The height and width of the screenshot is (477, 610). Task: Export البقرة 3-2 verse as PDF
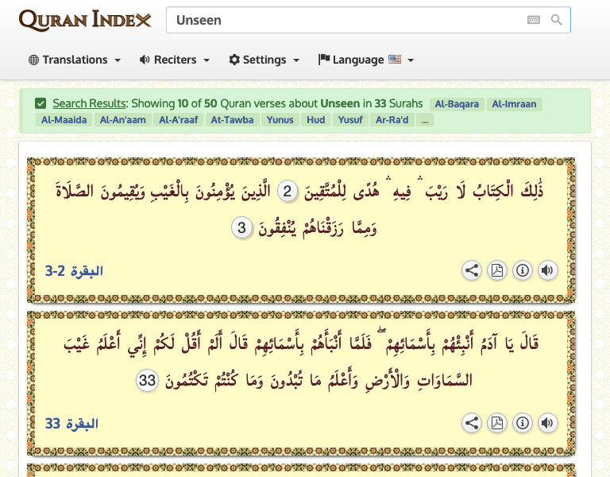pos(496,270)
